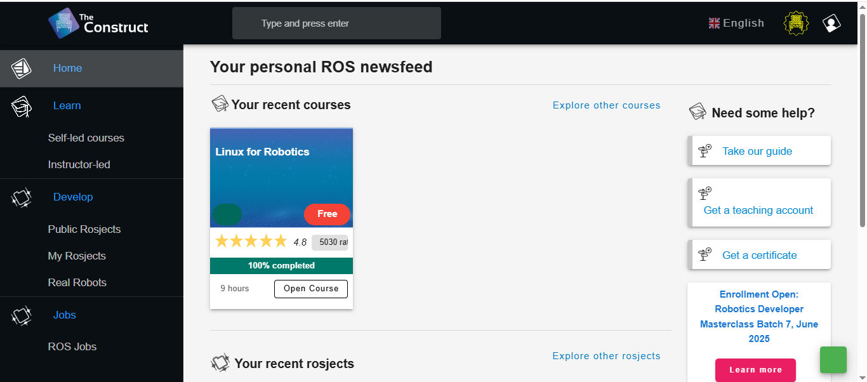Open My Rosjects in sidebar
Viewport: 867px width, 382px height.
coord(77,256)
